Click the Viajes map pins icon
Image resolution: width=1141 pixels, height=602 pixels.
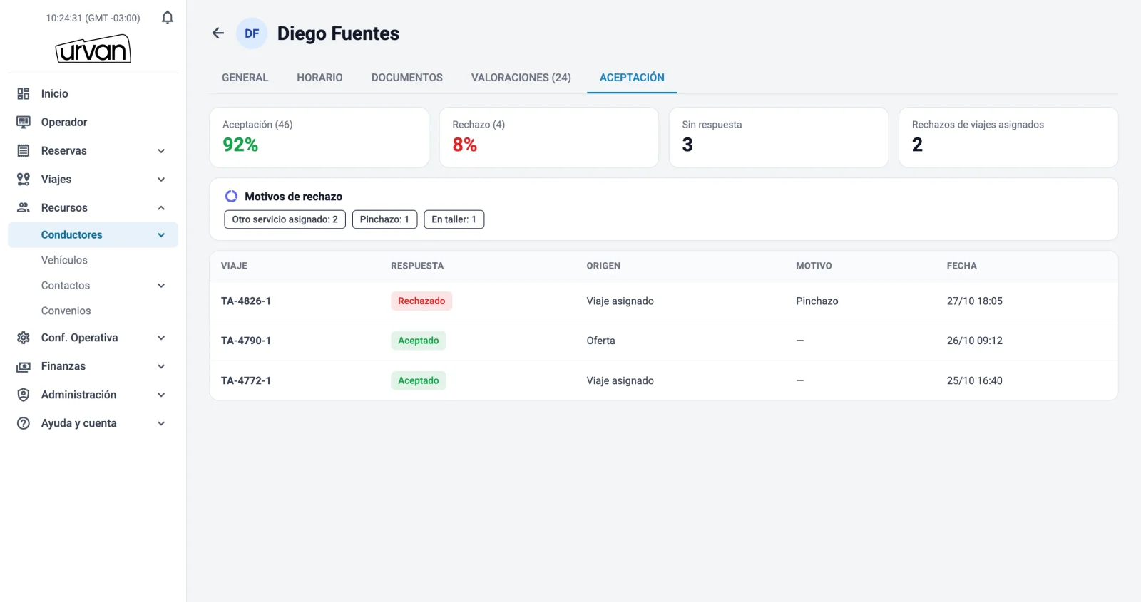pyautogui.click(x=24, y=180)
